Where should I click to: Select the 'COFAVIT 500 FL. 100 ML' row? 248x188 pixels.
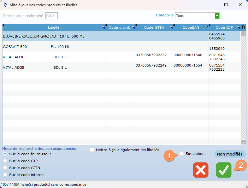121,47
